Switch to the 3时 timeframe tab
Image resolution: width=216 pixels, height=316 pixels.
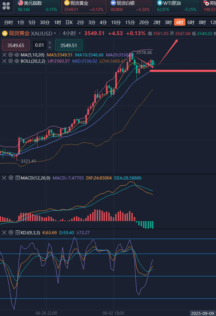[x=168, y=22]
